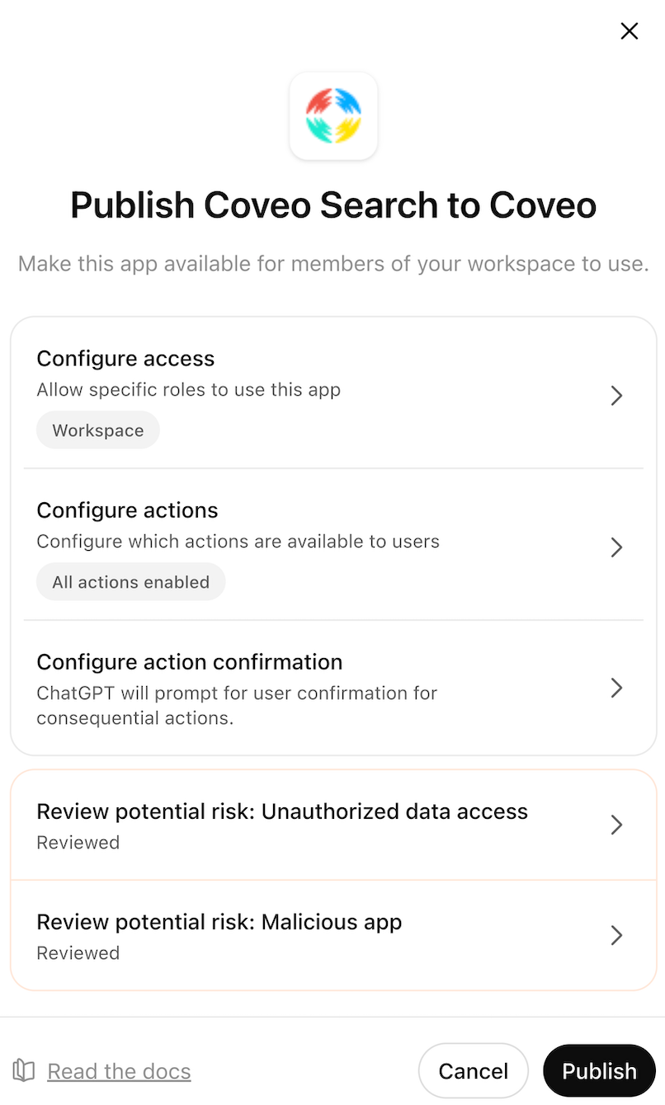
Task: Select the chevron on the Configure access row
Action: point(615,395)
